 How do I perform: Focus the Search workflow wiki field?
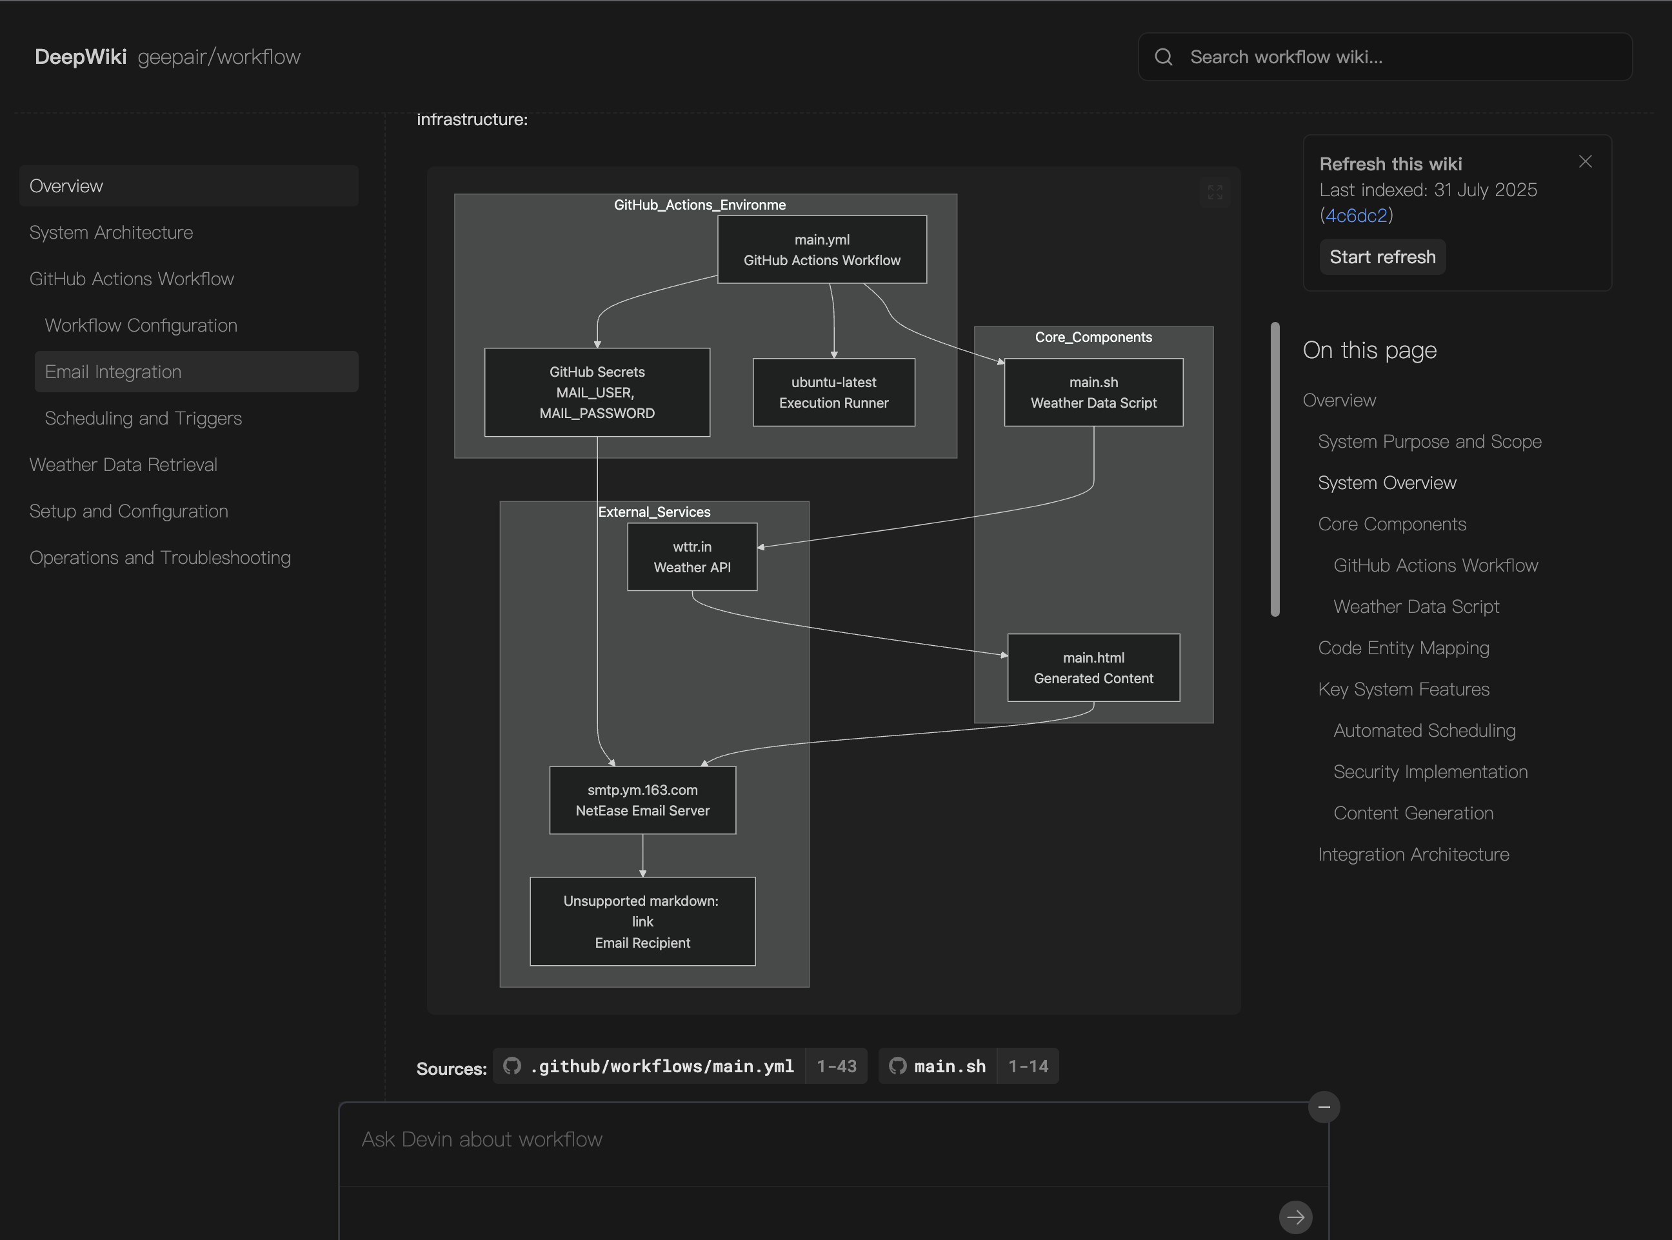click(1396, 57)
